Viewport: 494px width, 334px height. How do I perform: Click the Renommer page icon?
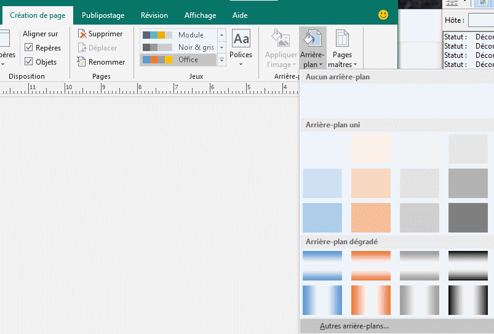pos(82,62)
